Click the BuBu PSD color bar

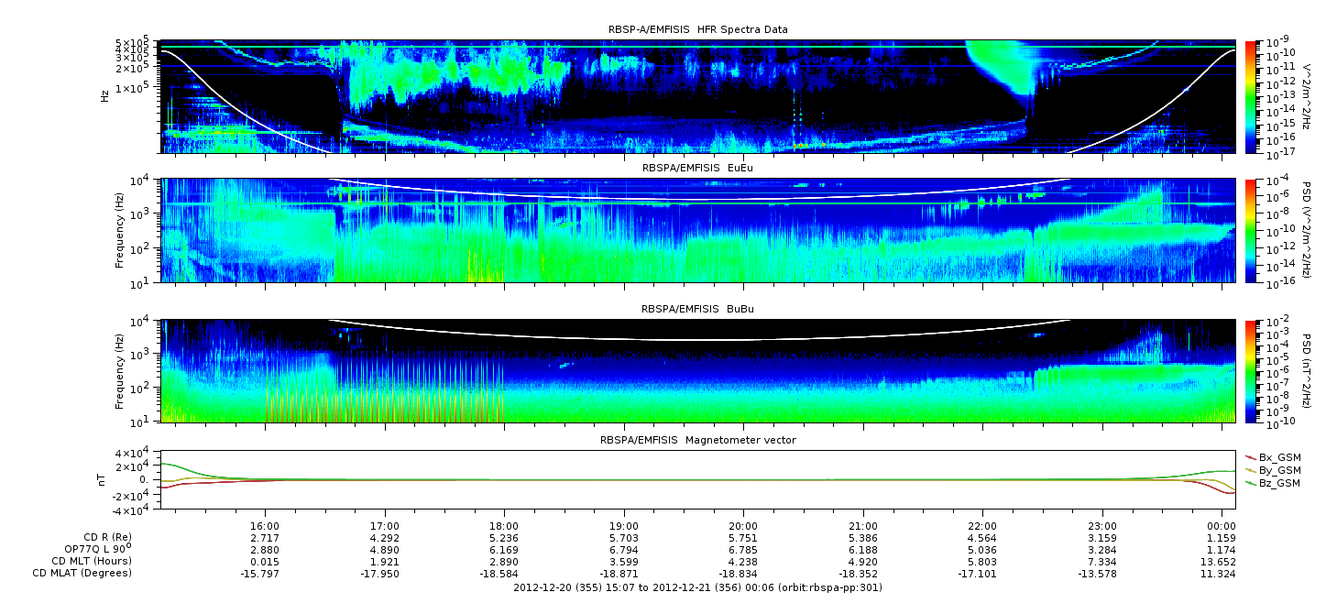pyautogui.click(x=1252, y=370)
